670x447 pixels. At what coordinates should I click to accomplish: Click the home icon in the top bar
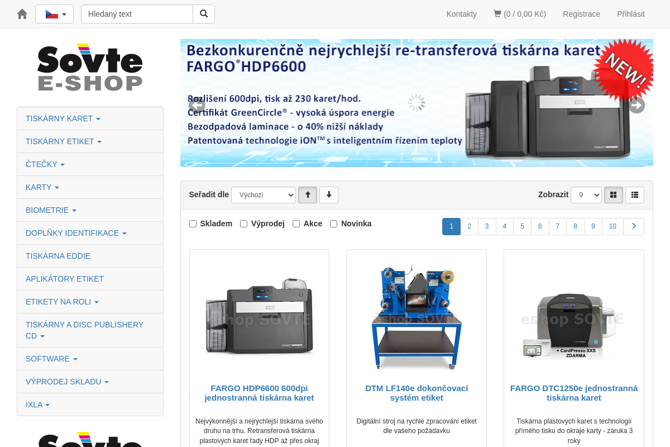21,13
